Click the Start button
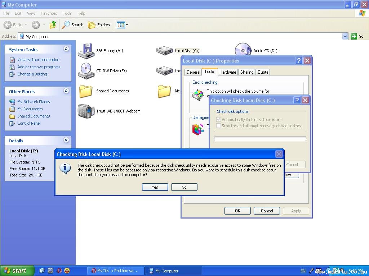369x276 pixels. tap(17, 271)
